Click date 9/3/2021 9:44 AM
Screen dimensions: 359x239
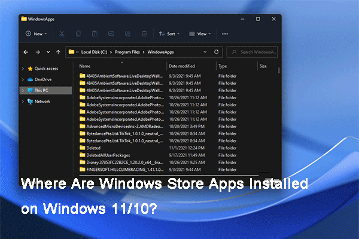[x=185, y=170]
